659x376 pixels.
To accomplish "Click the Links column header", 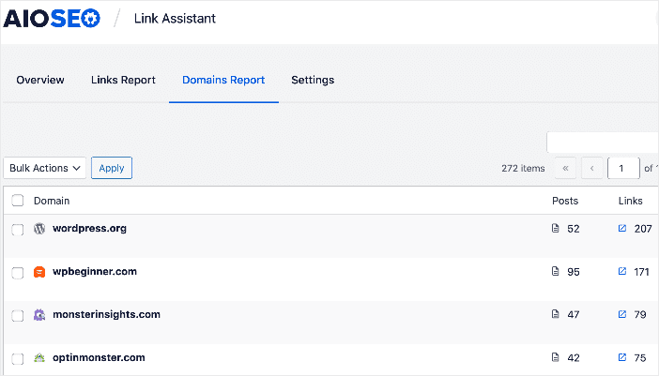I will coord(631,201).
